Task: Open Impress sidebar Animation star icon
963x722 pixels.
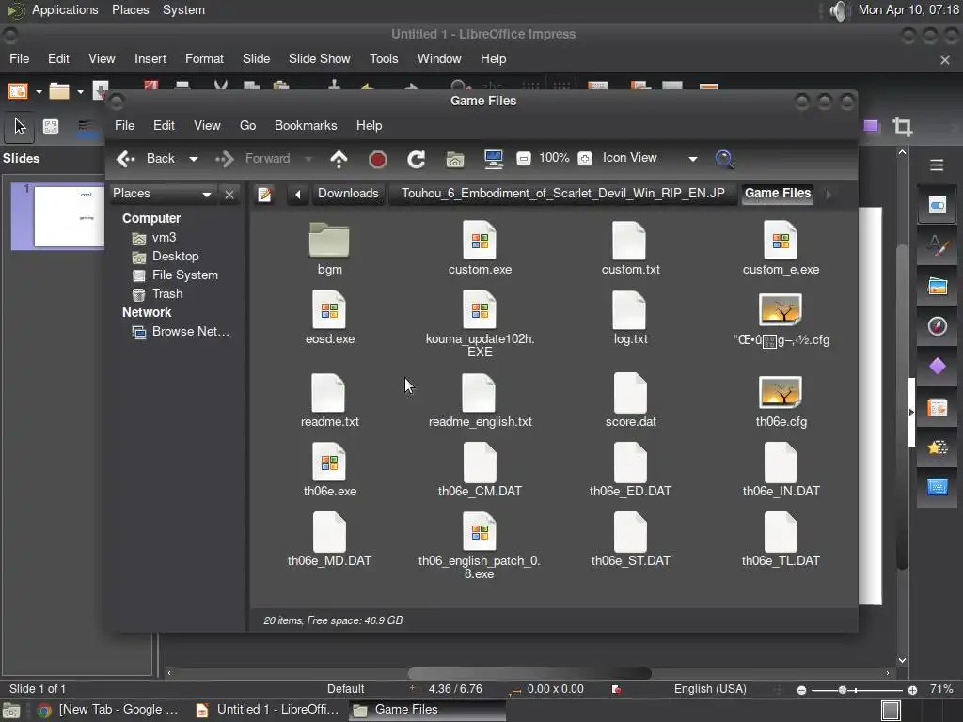Action: [x=937, y=447]
